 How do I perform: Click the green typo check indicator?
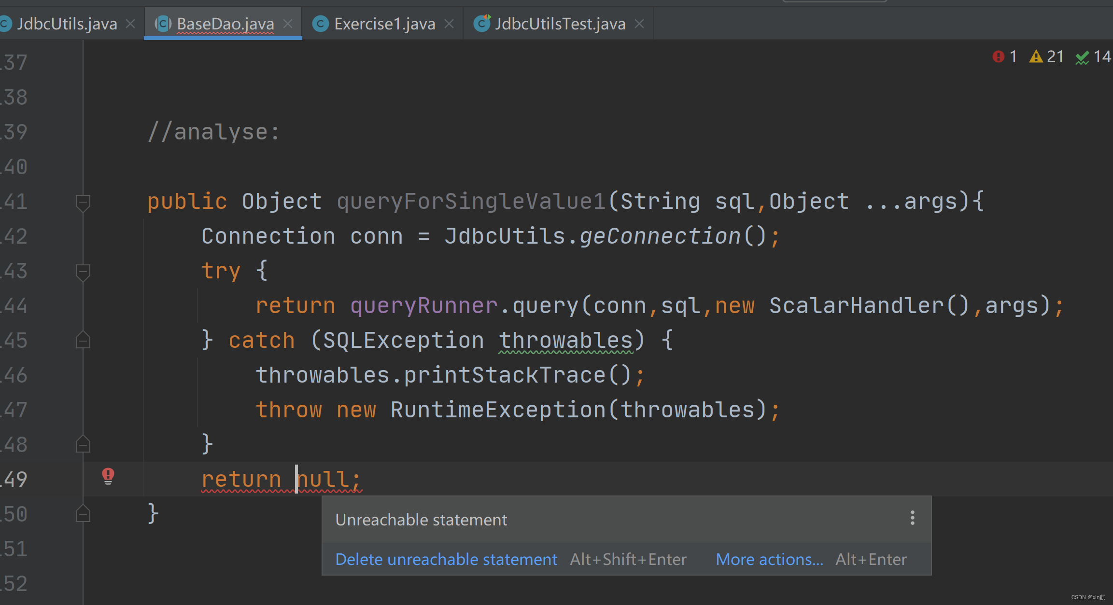(1093, 57)
